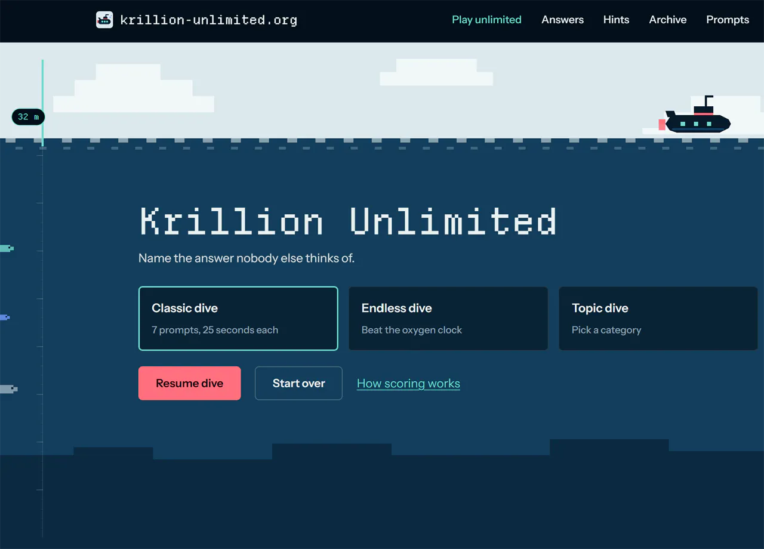Open the Hints nav item
This screenshot has width=764, height=549.
coord(616,20)
